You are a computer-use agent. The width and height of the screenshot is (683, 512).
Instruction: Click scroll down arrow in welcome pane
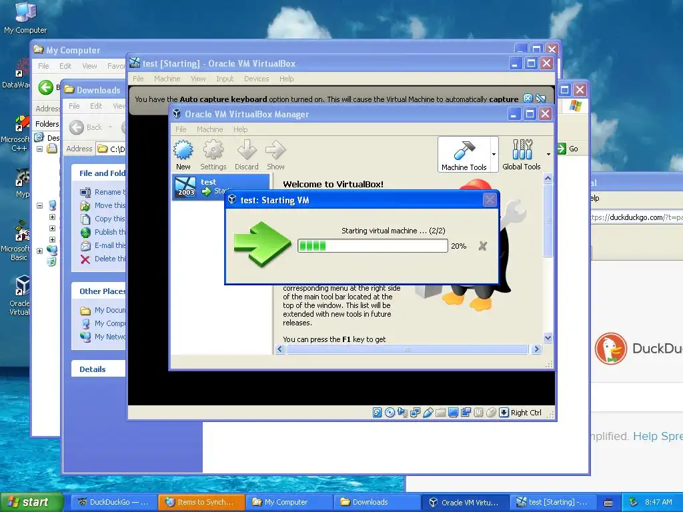coord(548,337)
